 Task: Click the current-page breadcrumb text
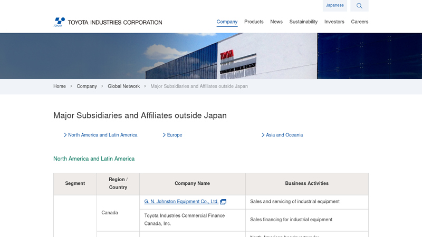click(199, 86)
